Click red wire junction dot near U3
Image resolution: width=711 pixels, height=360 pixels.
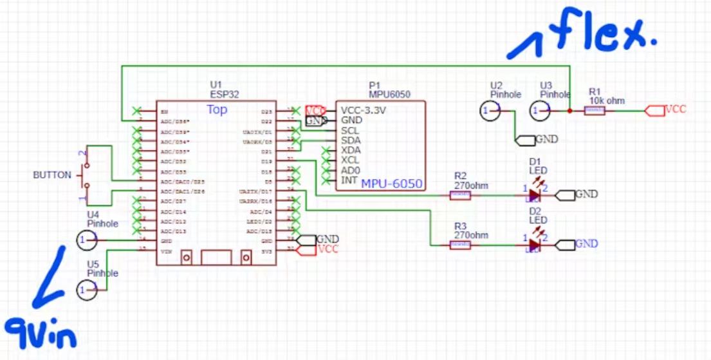(x=570, y=111)
